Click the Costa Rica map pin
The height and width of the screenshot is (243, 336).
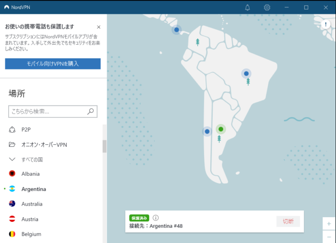177,30
